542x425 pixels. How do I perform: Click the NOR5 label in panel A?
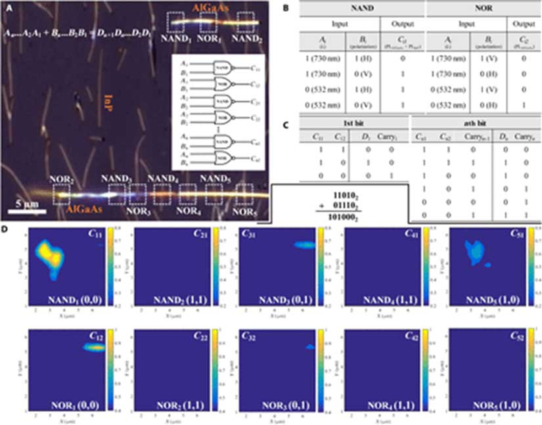(244, 211)
